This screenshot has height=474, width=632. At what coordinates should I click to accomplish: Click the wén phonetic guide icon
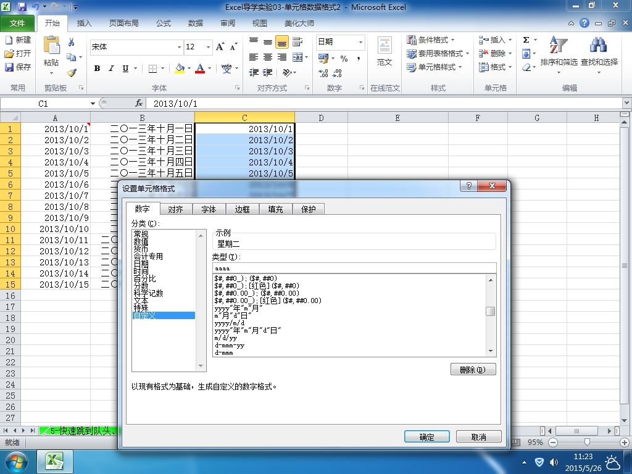(227, 69)
